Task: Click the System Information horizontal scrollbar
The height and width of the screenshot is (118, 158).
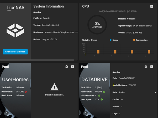Action: pyautogui.click(x=37, y=60)
